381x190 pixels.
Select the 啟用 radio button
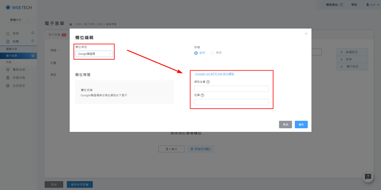coord(196,53)
